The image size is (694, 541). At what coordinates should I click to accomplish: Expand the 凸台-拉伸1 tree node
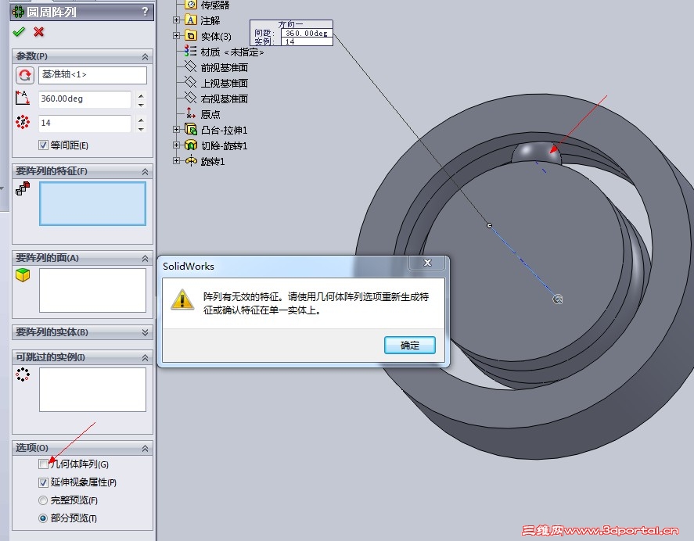click(x=176, y=130)
